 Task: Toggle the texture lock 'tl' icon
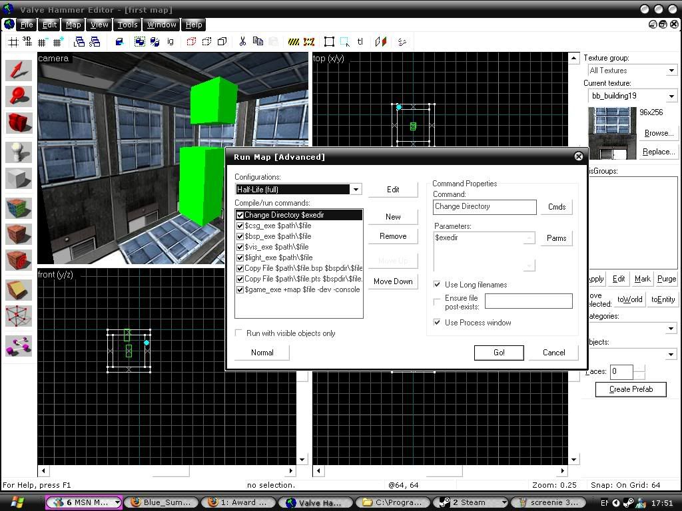360,42
